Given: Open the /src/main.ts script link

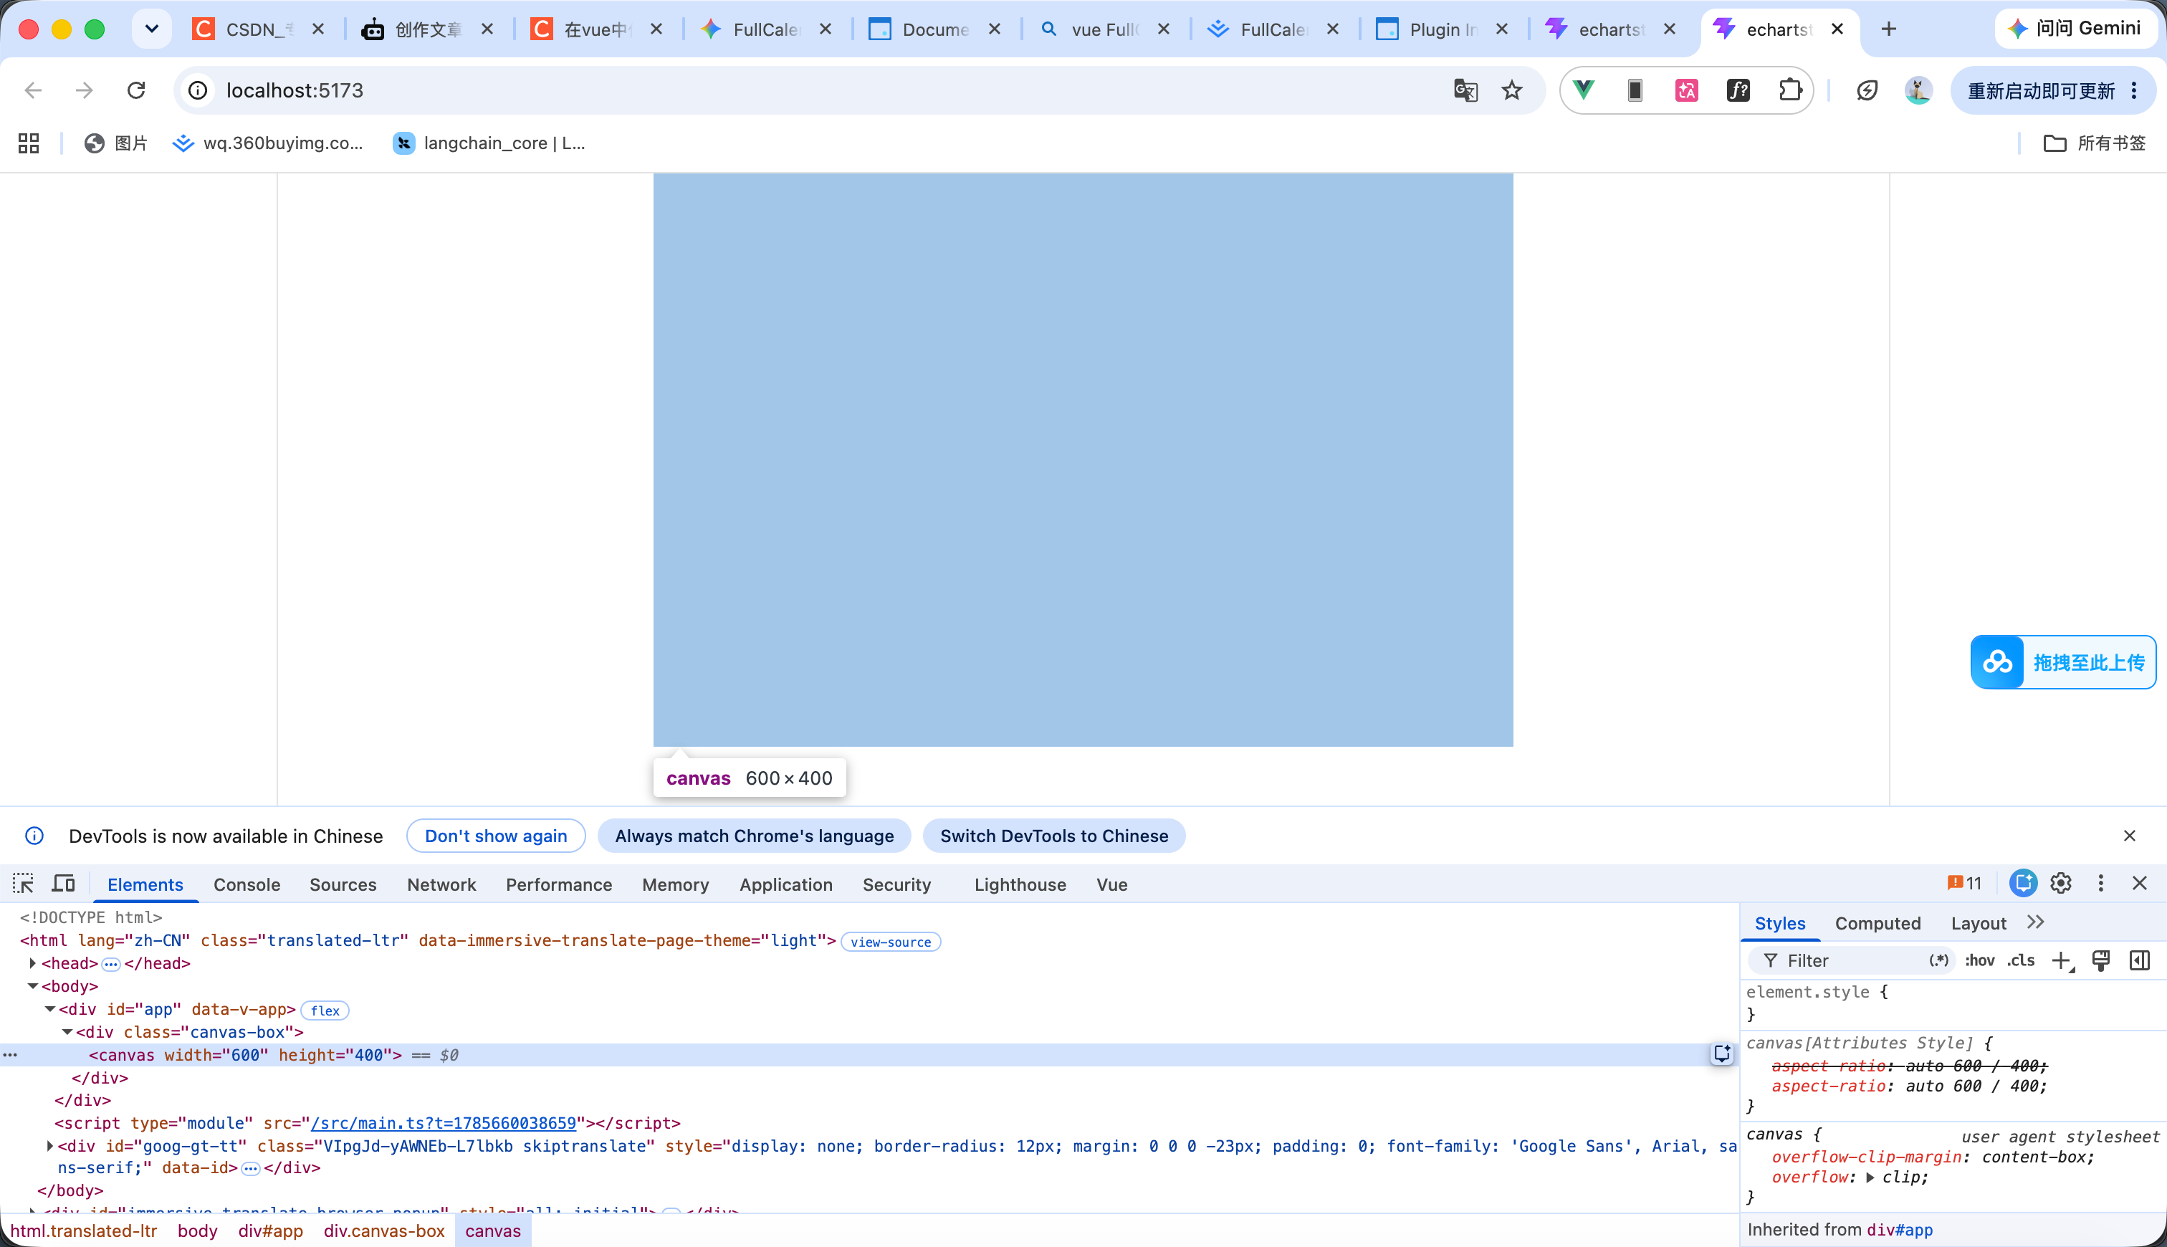Looking at the screenshot, I should pos(444,1123).
